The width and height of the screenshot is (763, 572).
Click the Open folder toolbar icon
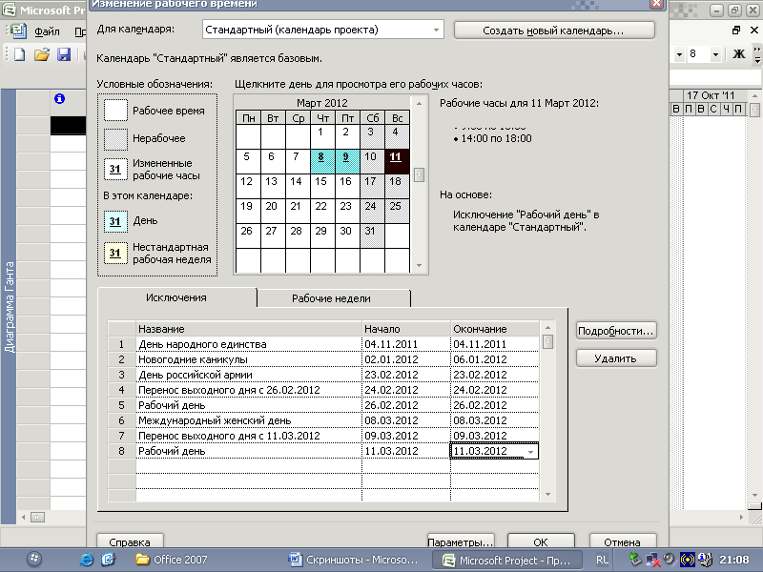42,54
